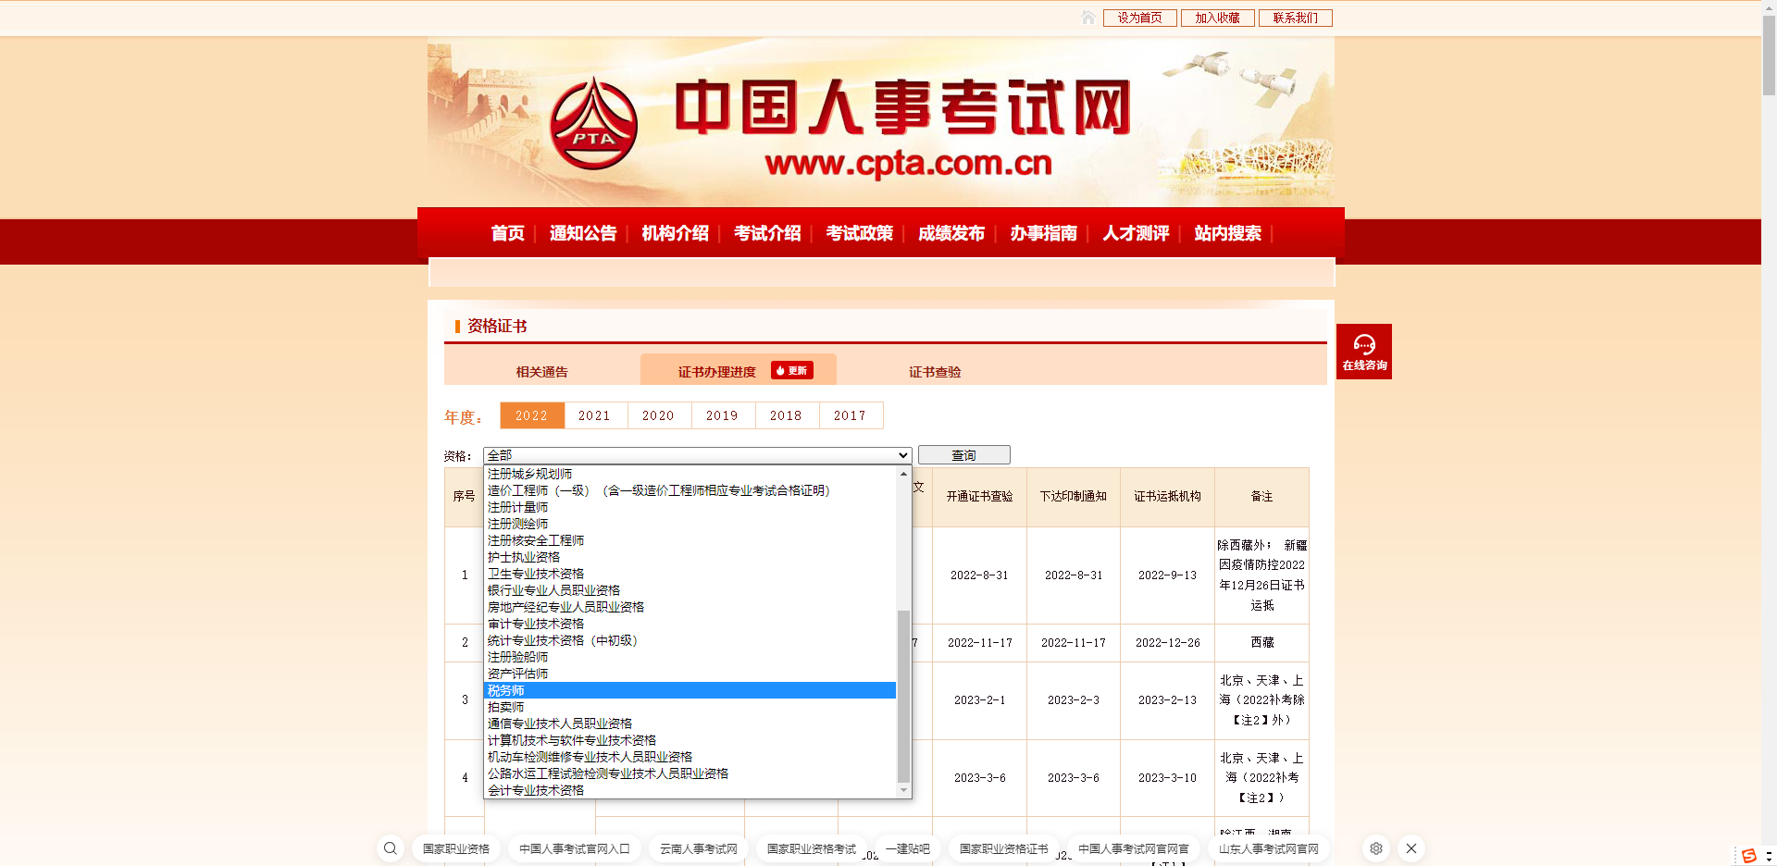Viewport: 1777px width, 866px height.
Task: Switch to 相关通告 tab
Action: tap(542, 372)
